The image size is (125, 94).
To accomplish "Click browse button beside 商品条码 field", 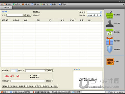I will coord(46,71).
